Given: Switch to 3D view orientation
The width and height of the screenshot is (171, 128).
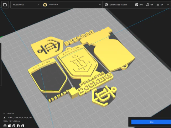Looking at the screenshot, I should [x=5, y=126].
